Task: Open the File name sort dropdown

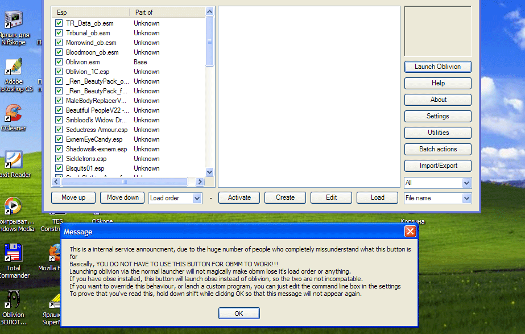Action: click(x=466, y=199)
